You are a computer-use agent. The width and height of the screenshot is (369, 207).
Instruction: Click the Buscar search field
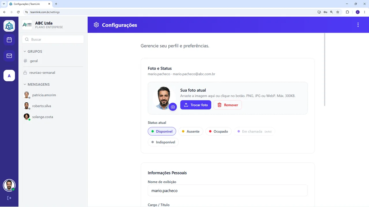[x=53, y=39]
